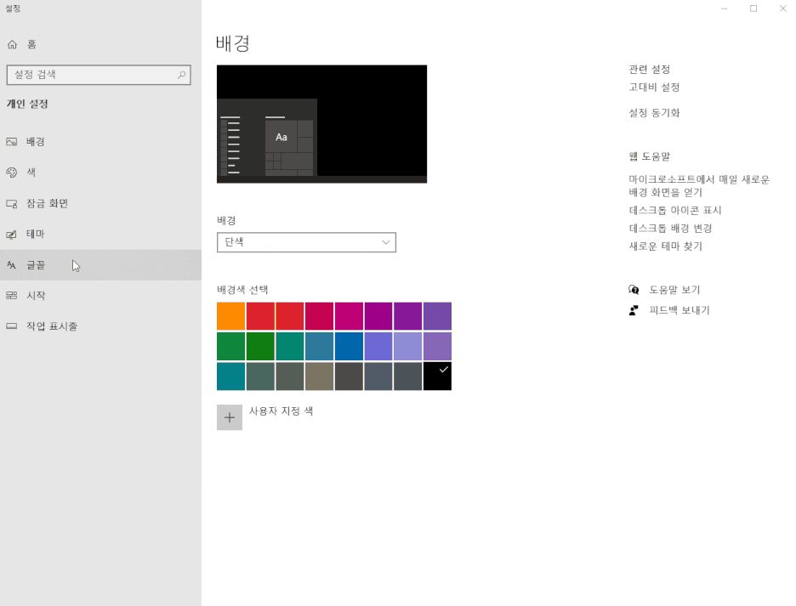The image size is (796, 606).
Task: Select the violet swatch at top row end
Action: click(438, 316)
